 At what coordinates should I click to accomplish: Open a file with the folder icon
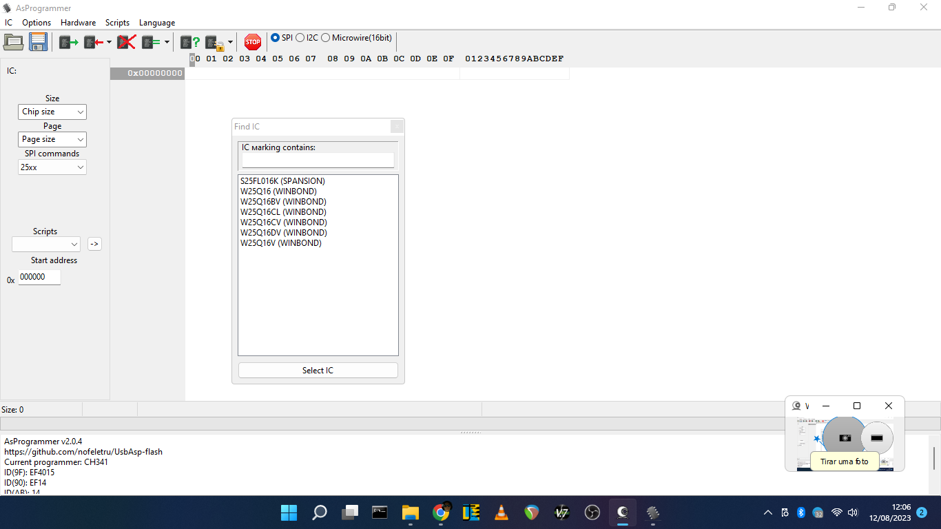click(14, 42)
